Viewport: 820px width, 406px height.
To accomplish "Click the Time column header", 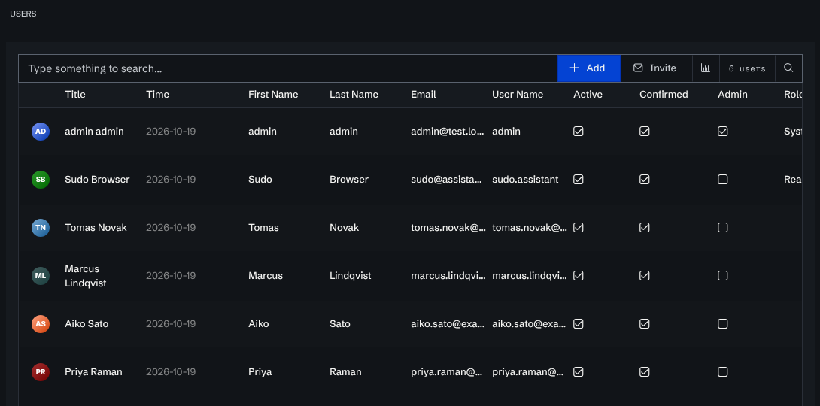I will 157,95.
